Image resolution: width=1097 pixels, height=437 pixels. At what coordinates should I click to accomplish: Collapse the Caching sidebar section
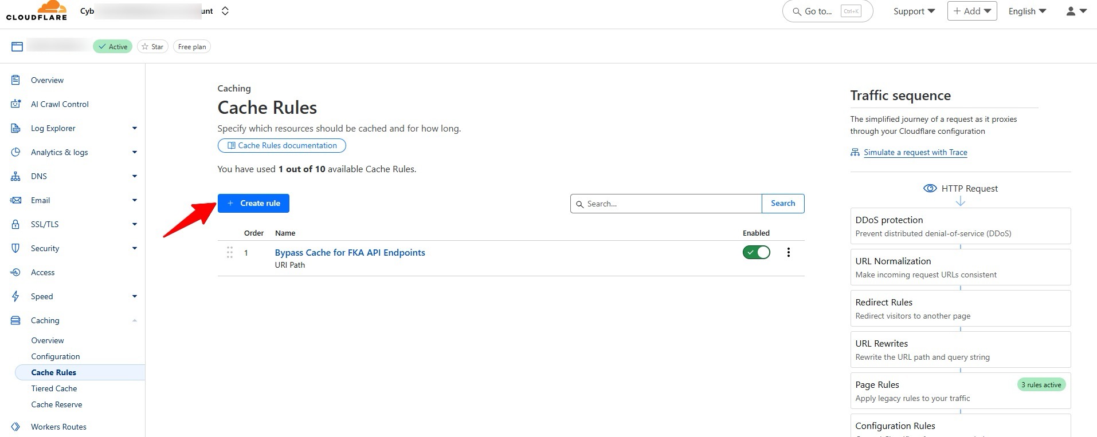pos(134,320)
